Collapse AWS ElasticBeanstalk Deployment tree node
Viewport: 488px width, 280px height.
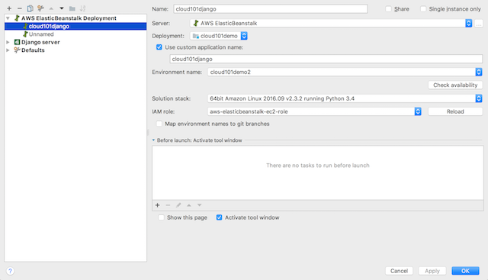(8, 18)
